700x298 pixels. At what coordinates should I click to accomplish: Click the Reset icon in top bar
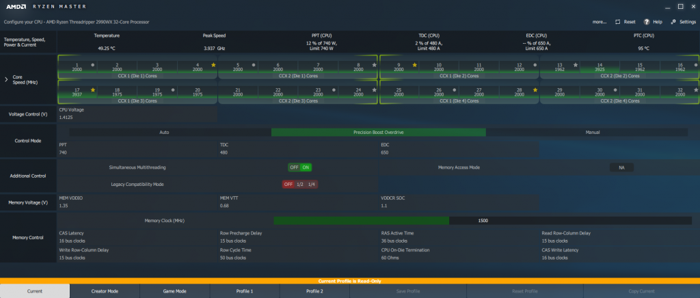(x=618, y=22)
